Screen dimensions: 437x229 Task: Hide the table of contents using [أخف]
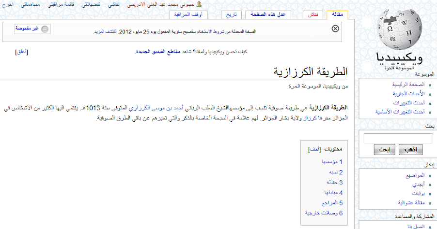(x=313, y=150)
